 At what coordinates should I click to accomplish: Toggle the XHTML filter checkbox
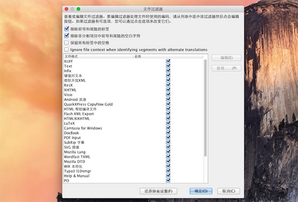168,90
